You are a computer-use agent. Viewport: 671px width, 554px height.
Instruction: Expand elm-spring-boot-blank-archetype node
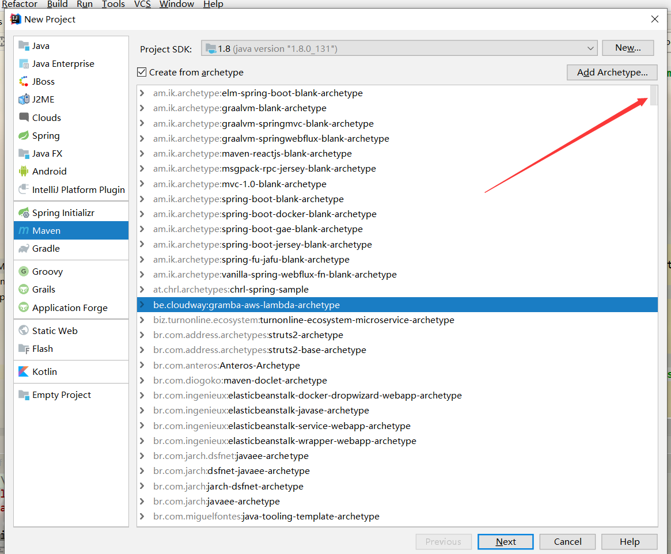tap(142, 93)
